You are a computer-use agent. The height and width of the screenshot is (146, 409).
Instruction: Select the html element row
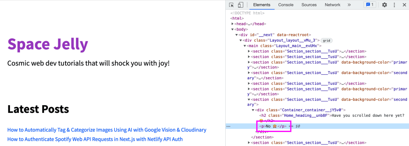point(237,18)
